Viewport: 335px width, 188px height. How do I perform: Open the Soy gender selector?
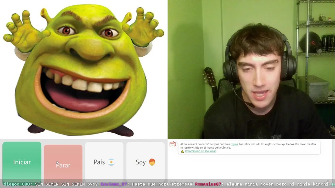146,162
